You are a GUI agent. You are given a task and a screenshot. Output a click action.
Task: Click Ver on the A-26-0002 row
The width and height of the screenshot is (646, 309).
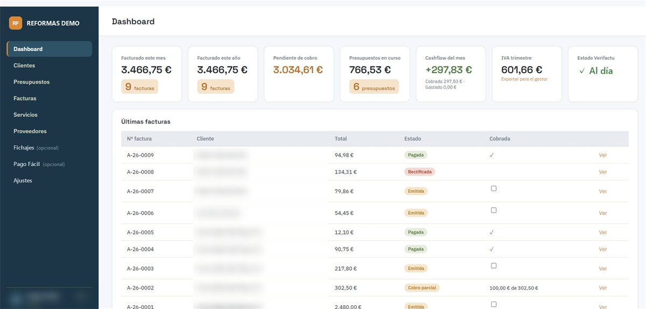coord(603,288)
